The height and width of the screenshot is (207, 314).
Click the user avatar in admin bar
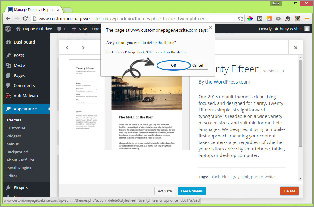click(307, 29)
